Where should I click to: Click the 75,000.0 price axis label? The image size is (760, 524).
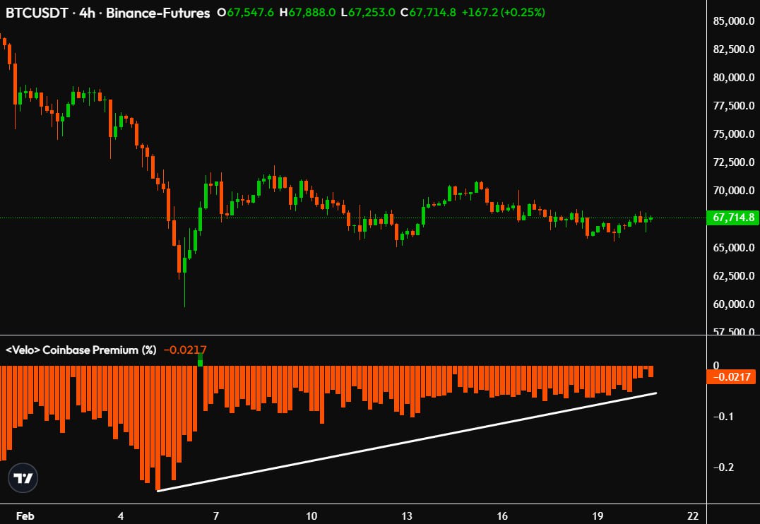(x=733, y=133)
